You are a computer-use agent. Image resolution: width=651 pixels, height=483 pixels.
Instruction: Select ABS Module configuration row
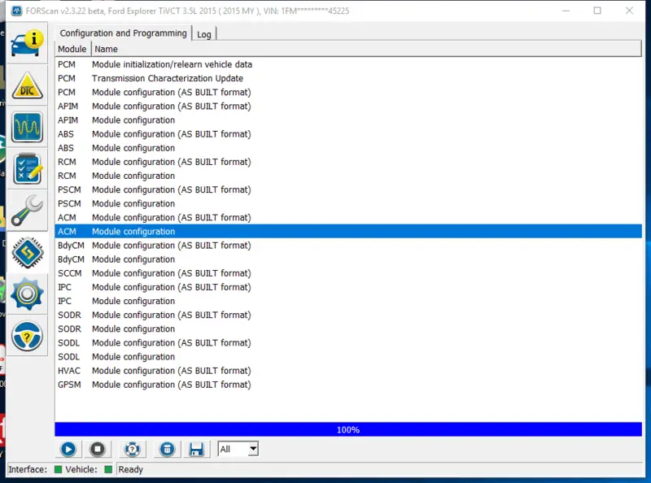click(348, 148)
